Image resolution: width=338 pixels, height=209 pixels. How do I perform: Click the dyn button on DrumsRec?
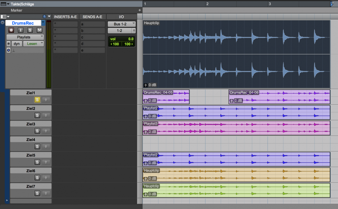click(17, 44)
